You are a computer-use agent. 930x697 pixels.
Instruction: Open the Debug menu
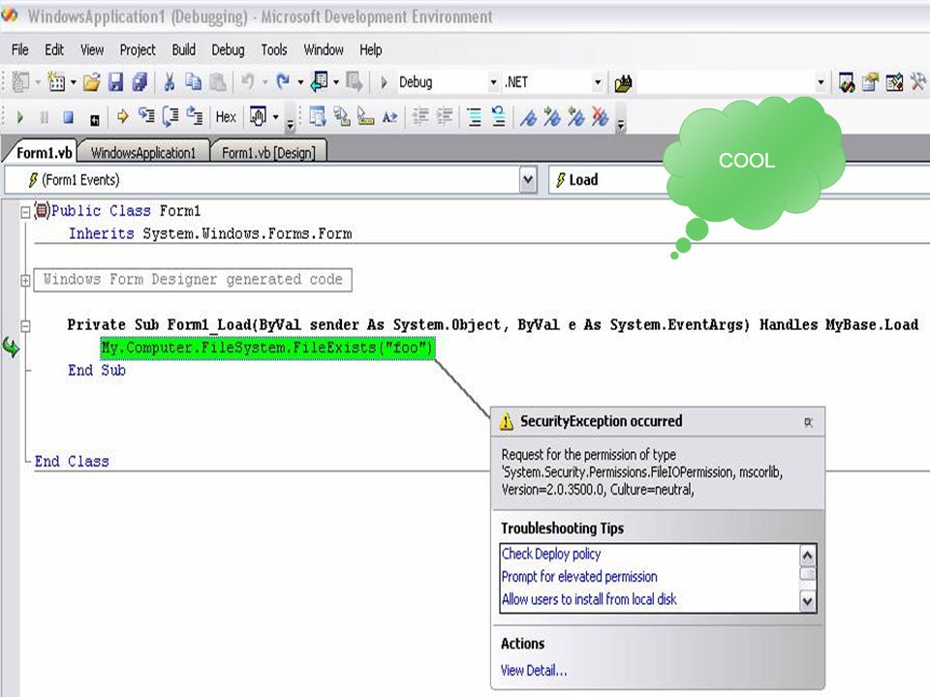(229, 49)
